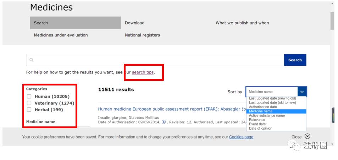Image resolution: width=338 pixels, height=160 pixels.
Task: Follow the Cookies page link
Action: [x=241, y=137]
